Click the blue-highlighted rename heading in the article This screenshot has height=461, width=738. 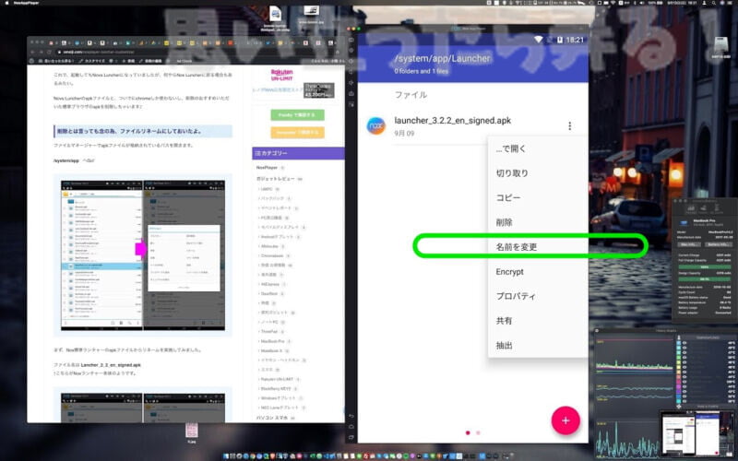point(143,131)
